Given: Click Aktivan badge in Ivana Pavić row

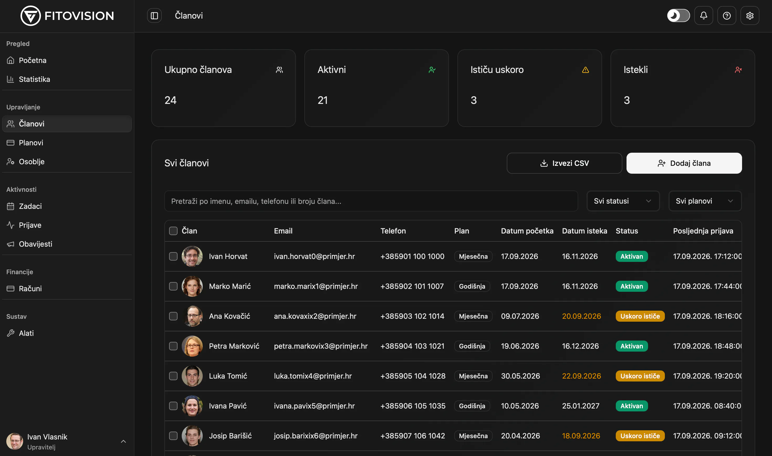Looking at the screenshot, I should click(x=632, y=406).
